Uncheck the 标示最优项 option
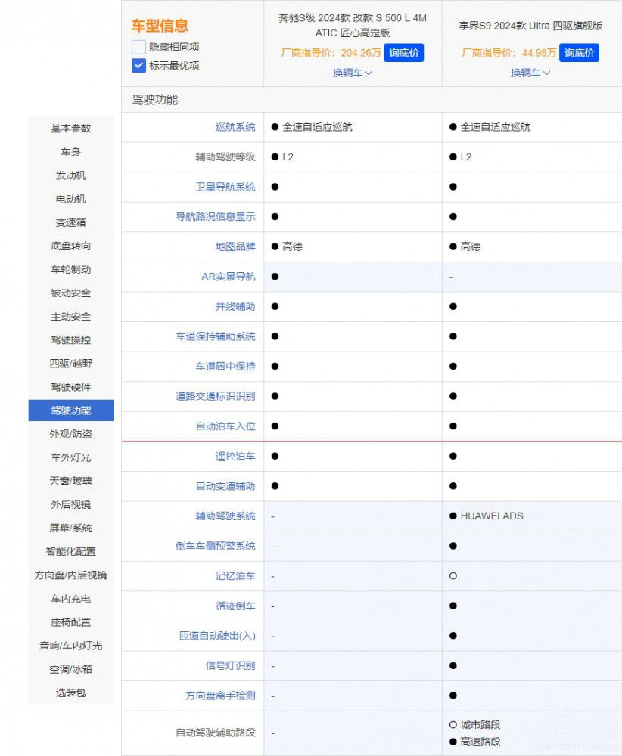 138,65
